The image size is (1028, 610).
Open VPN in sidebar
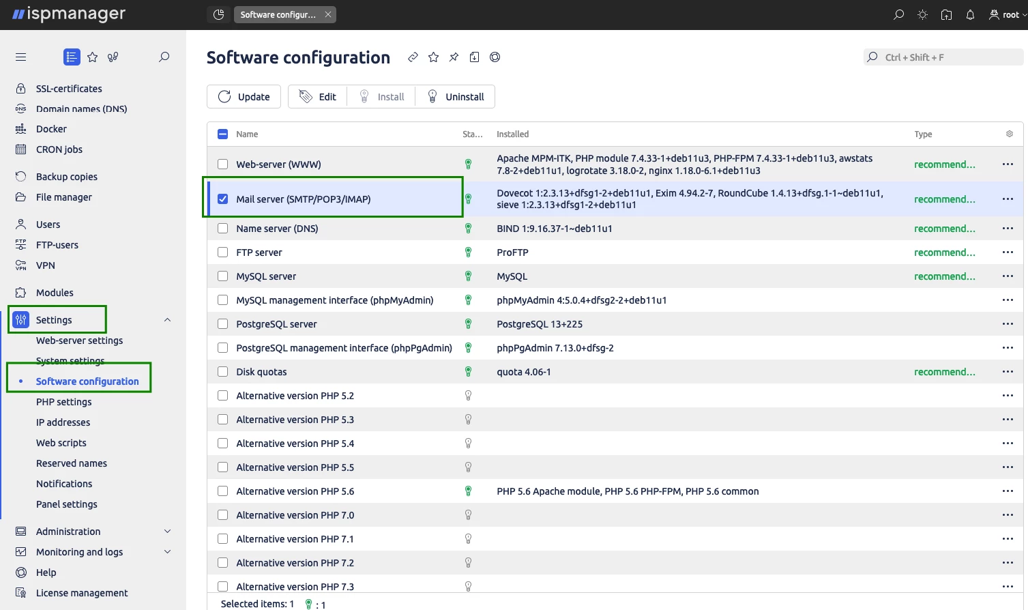[x=46, y=265]
